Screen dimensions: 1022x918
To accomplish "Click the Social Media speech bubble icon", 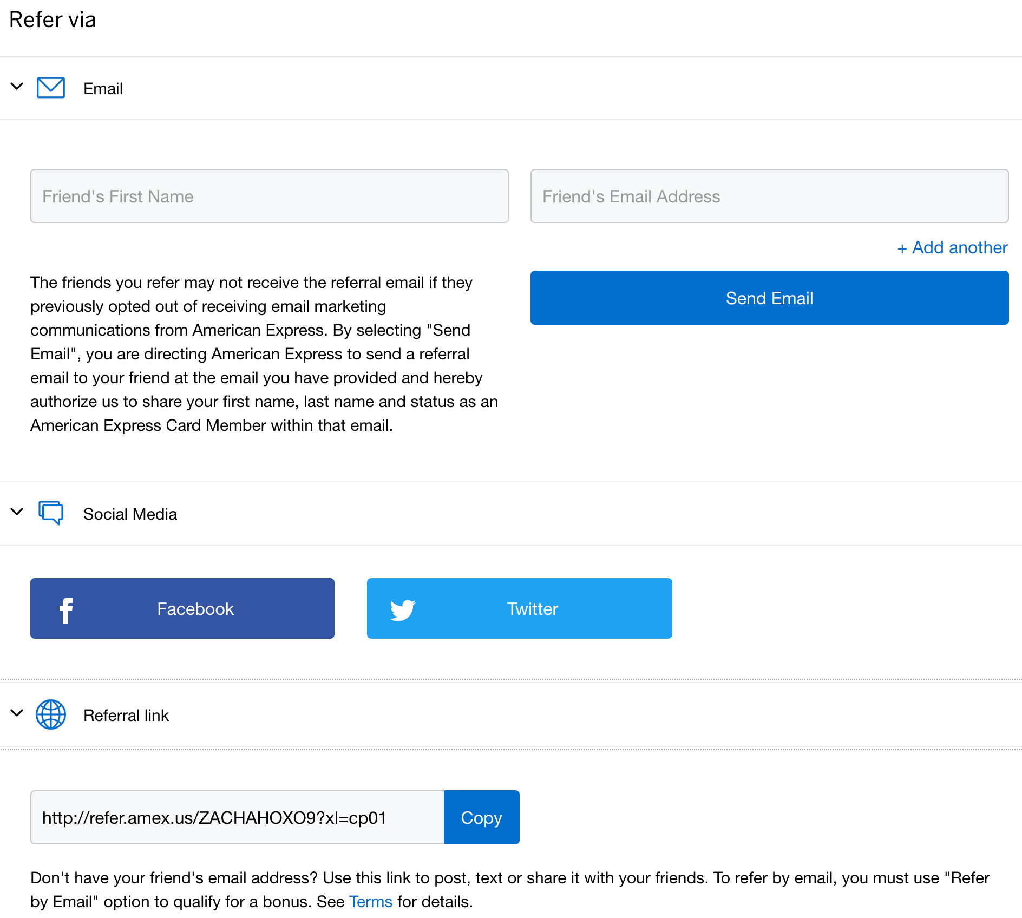I will tap(50, 513).
